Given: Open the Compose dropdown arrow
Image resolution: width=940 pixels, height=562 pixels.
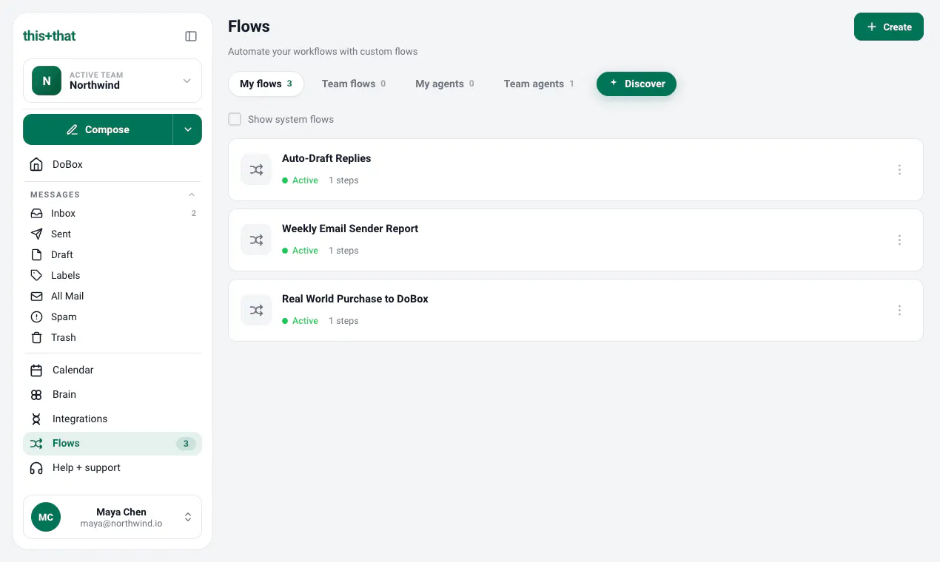Looking at the screenshot, I should pos(187,129).
